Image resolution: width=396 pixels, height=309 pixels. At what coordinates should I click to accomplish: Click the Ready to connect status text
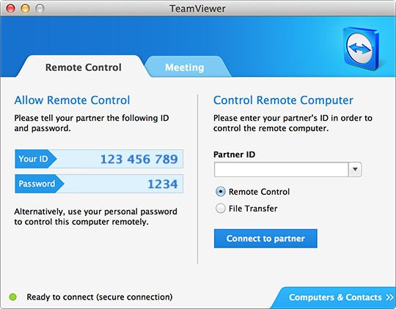[x=100, y=297]
